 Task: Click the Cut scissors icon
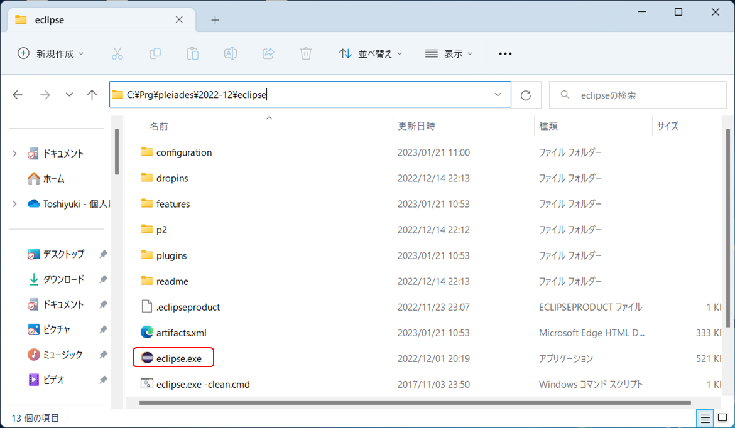117,54
